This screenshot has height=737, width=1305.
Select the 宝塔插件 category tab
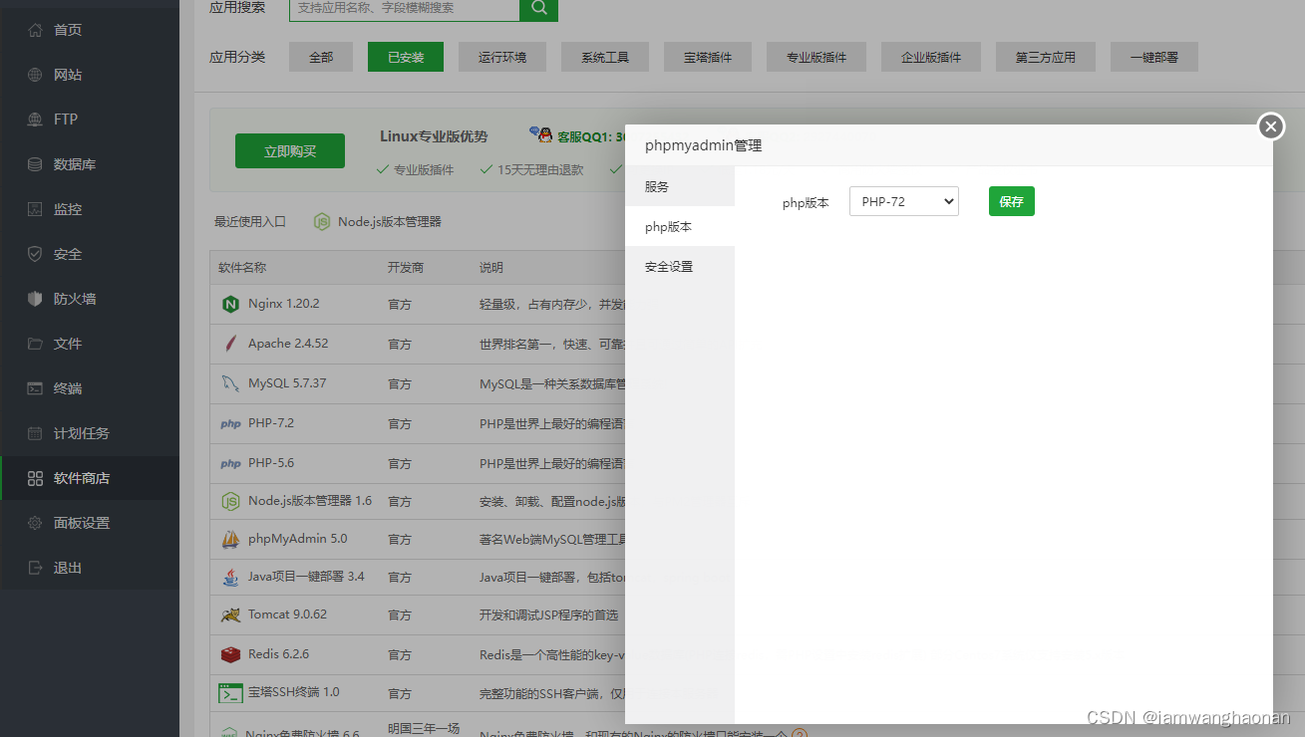click(708, 57)
